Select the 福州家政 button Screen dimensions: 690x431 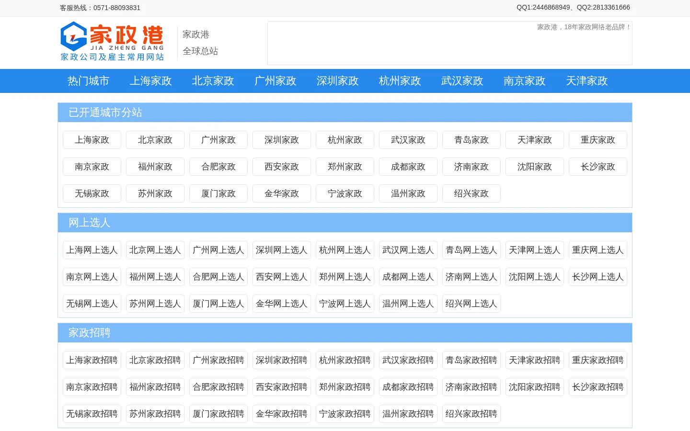tap(155, 167)
